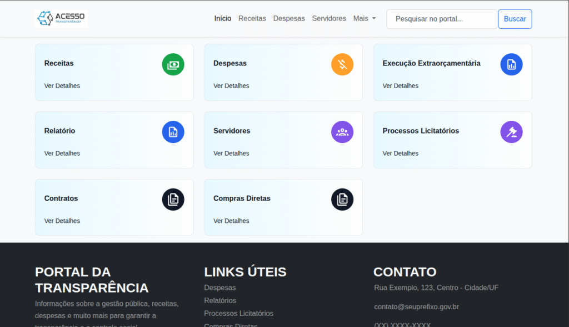Viewport: 569px width, 327px height.
Task: Click the Compras Diretas document icon
Action: [x=342, y=200]
